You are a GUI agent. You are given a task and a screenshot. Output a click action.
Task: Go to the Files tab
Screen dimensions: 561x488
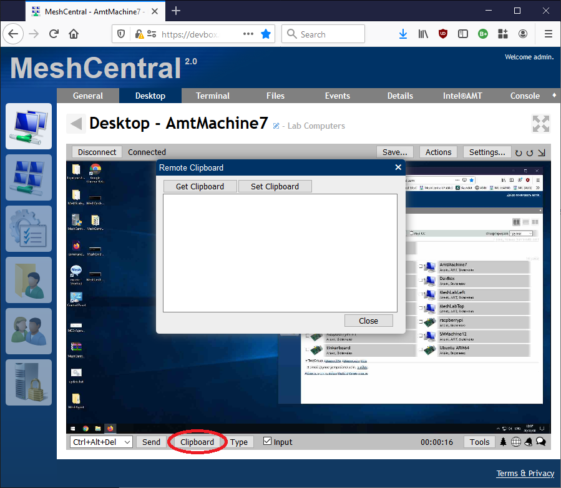275,96
